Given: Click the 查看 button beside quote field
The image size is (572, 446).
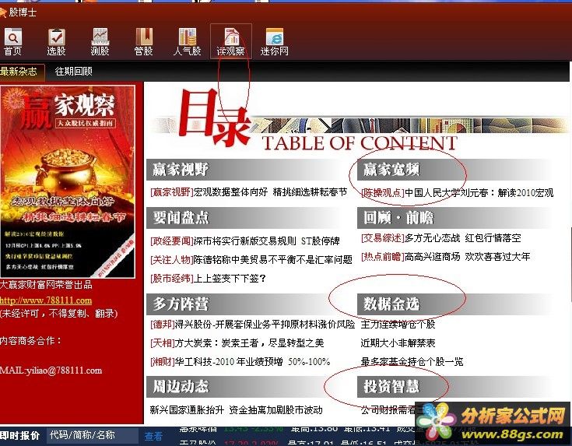Looking at the screenshot, I should tap(153, 436).
